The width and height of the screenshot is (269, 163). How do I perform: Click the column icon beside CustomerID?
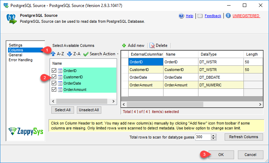(60, 77)
